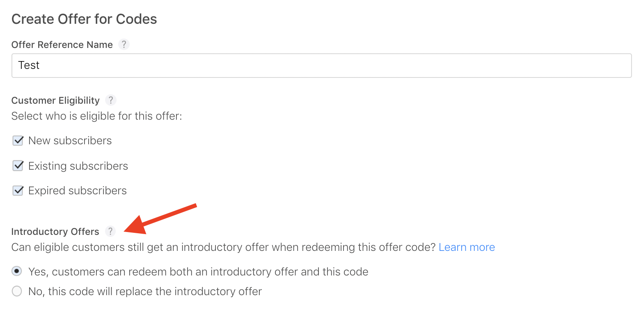This screenshot has height=314, width=641.
Task: Open help tooltip beside Customer Eligibility
Action: click(111, 100)
